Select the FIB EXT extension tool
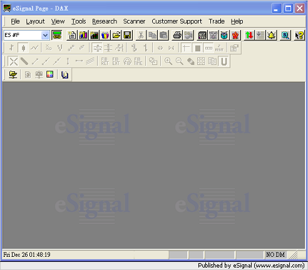 116,61
